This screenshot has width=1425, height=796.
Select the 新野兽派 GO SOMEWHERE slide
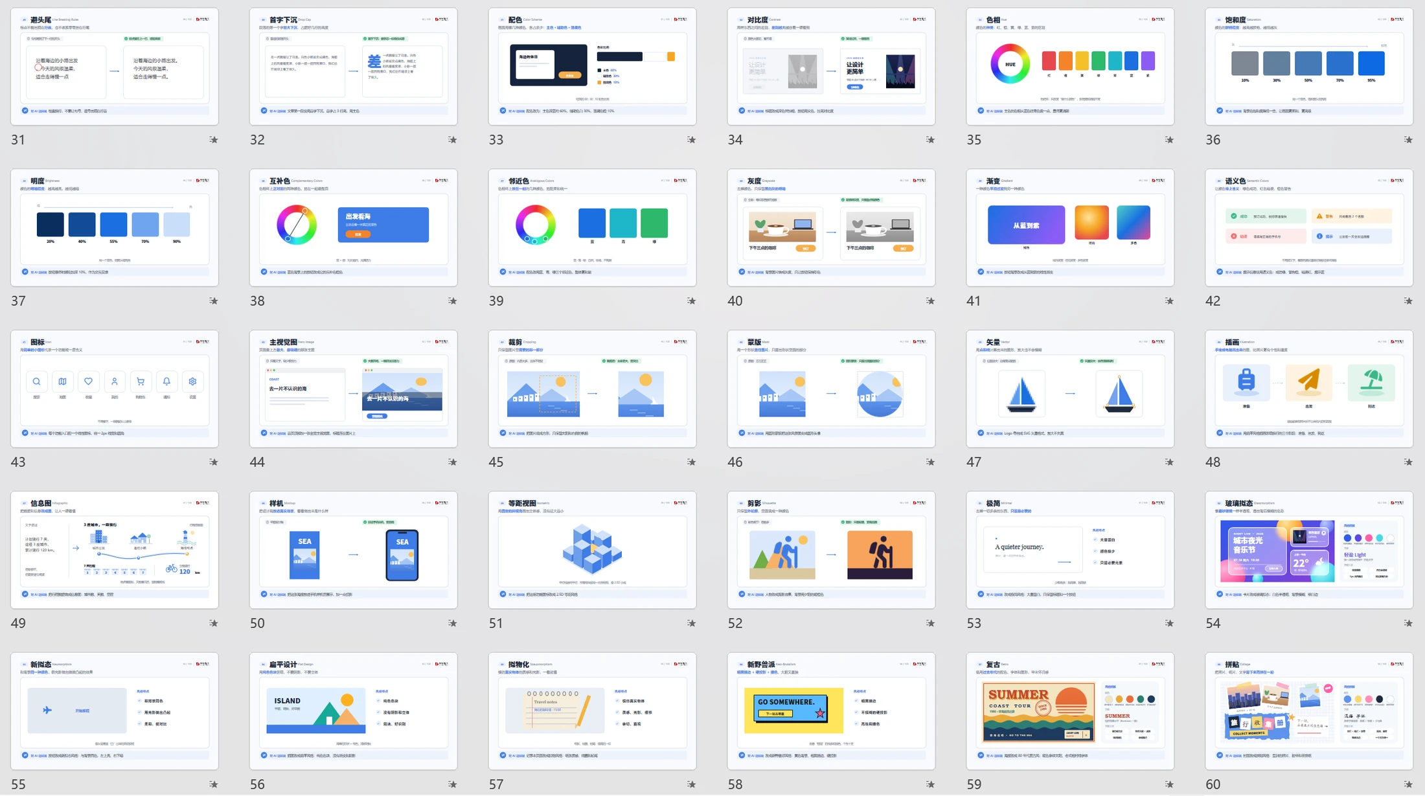coord(831,711)
